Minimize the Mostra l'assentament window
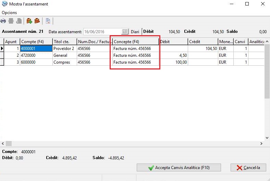This screenshot has width=270, height=181. point(232,4)
